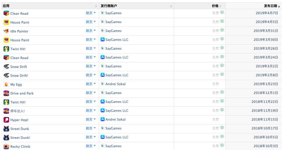Click green in-app purchase icon in Drive and Park row
The image size is (284, 150).
222,92
